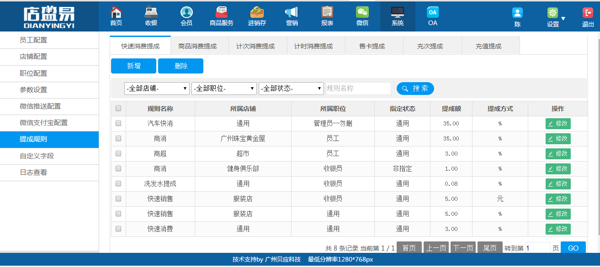Check the 服装店 收银员 row checkbox

pos(118,199)
